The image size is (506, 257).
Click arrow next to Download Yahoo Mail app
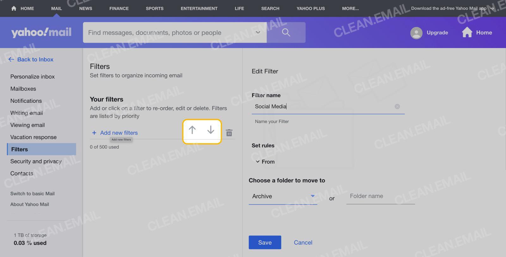coord(492,9)
